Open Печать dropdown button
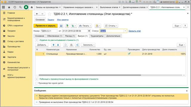Viewport: 191px width, 107px height. click(85, 26)
